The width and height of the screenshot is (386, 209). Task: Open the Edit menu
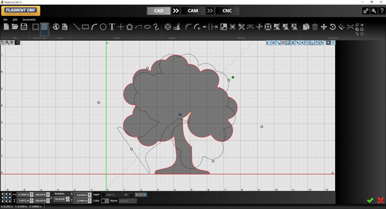(15, 20)
